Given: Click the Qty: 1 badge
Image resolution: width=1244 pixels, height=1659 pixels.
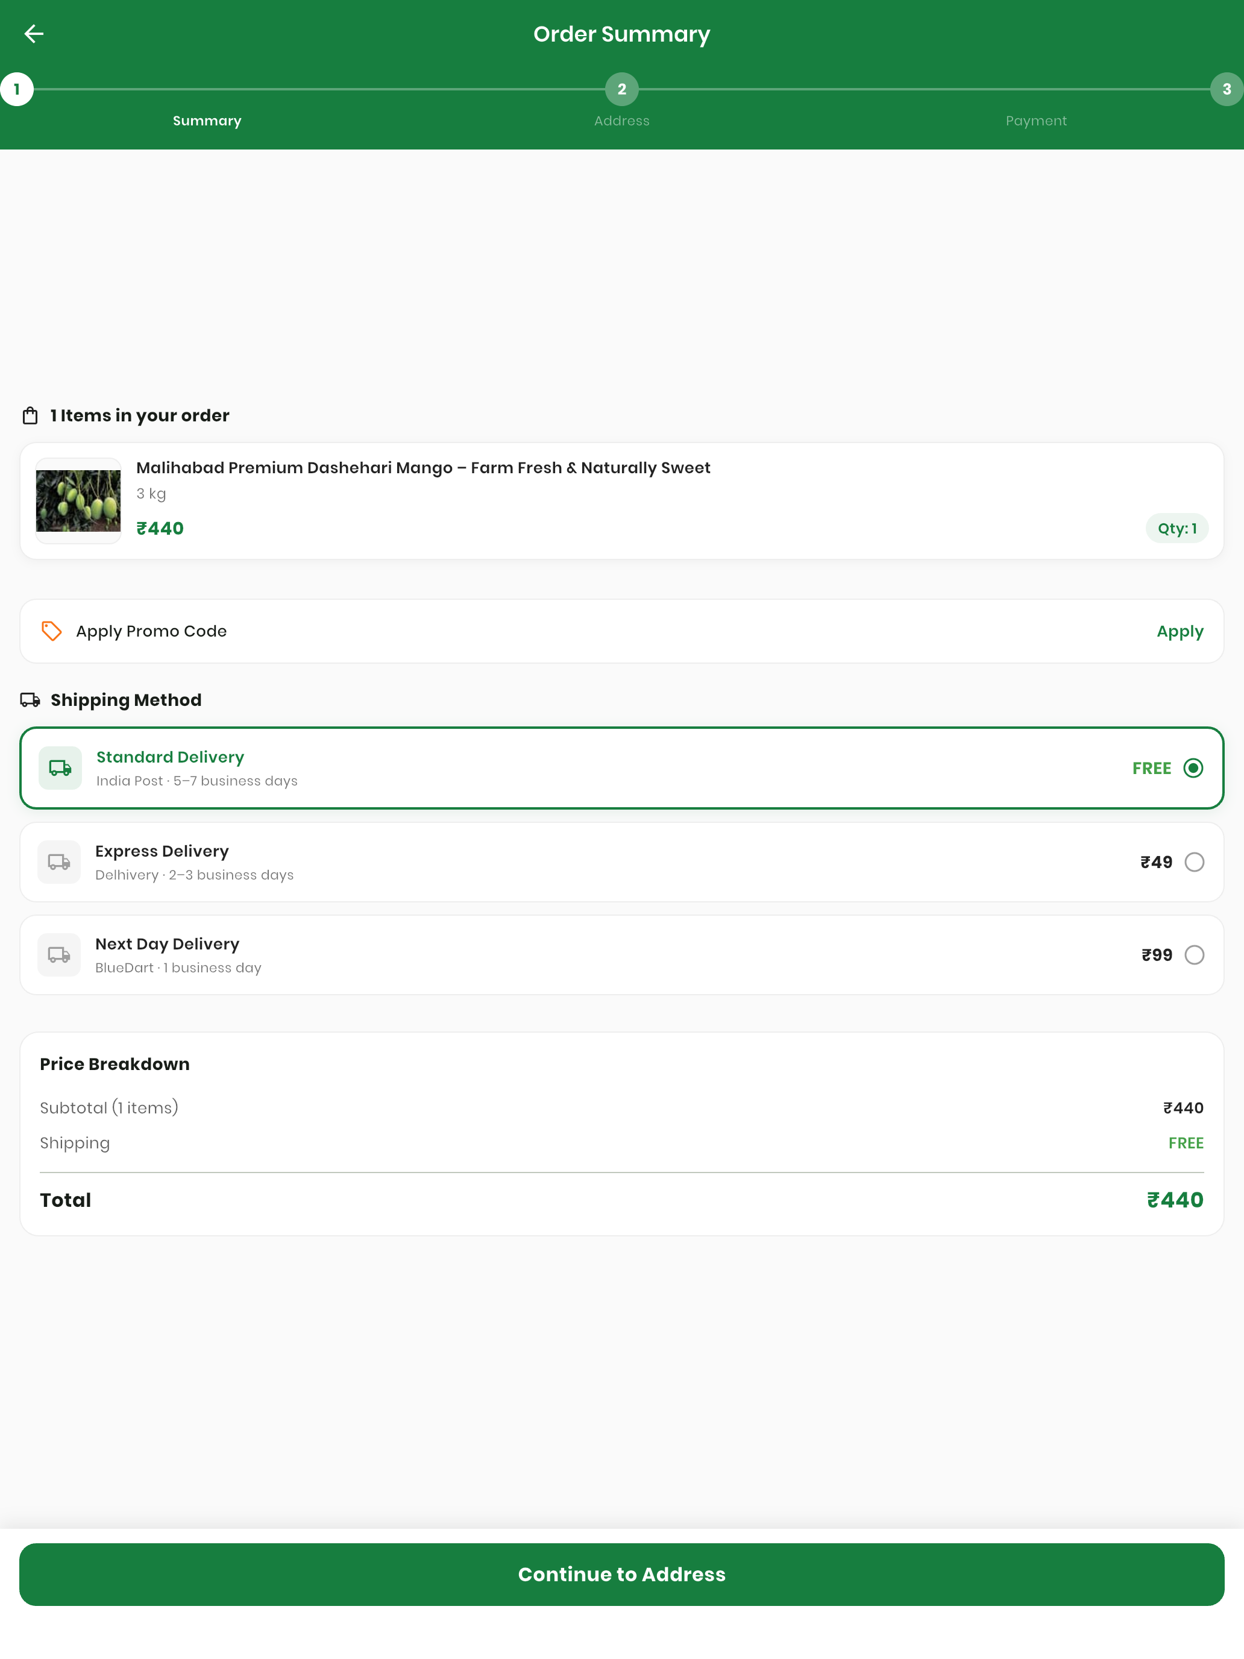Looking at the screenshot, I should coord(1176,528).
